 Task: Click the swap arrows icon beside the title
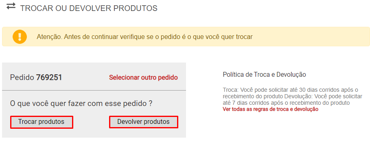point(11,6)
